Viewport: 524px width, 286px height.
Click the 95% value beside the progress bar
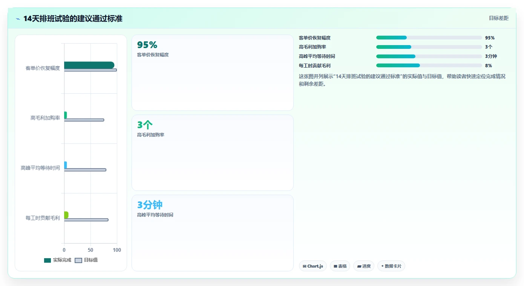(490, 38)
